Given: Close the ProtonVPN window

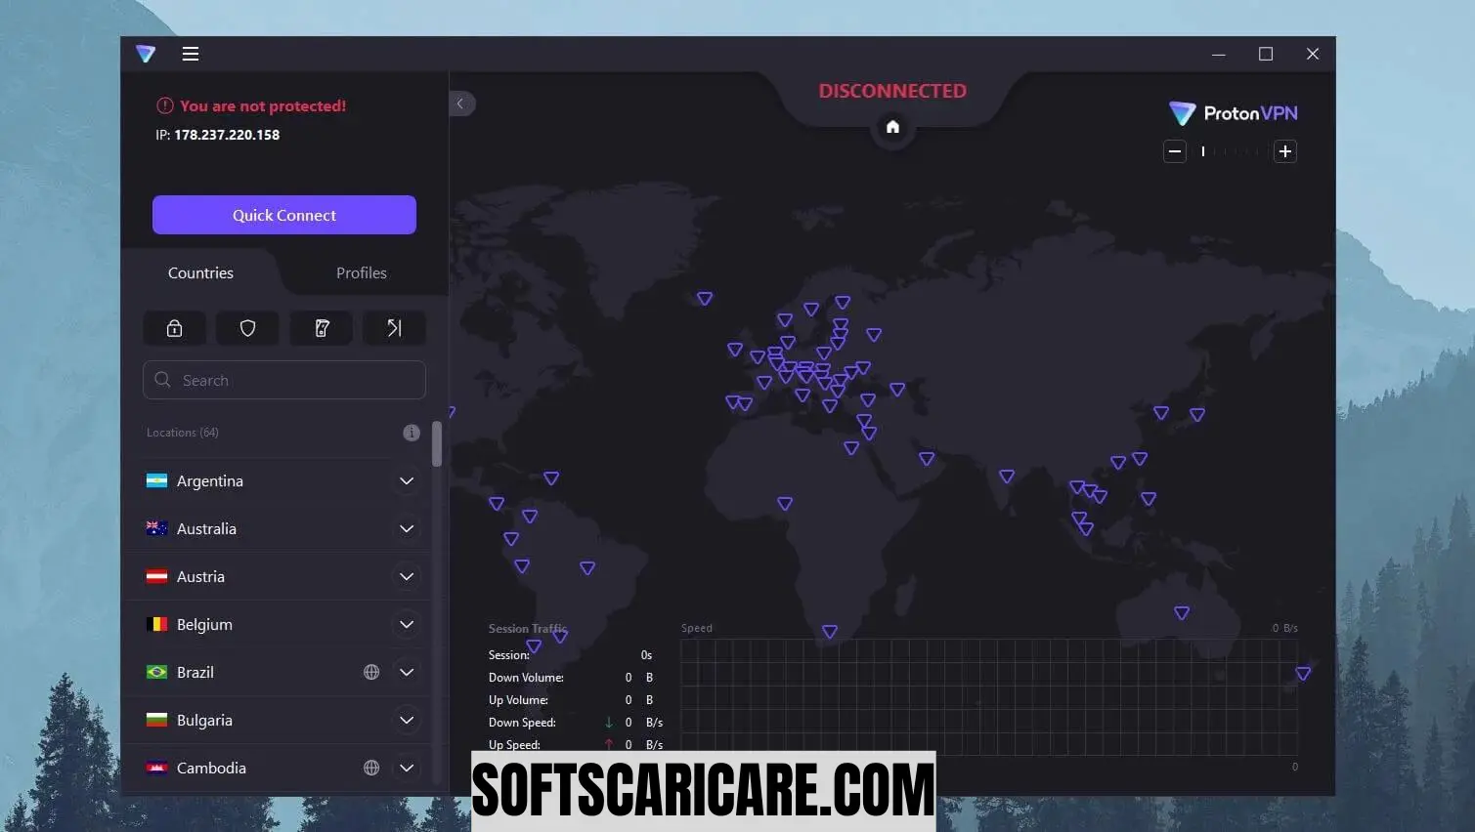Looking at the screenshot, I should (1313, 54).
